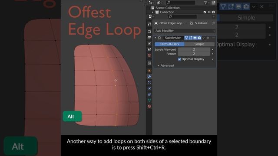Open outliner filter funnel dropdown
The image size is (278, 156).
(207, 3)
